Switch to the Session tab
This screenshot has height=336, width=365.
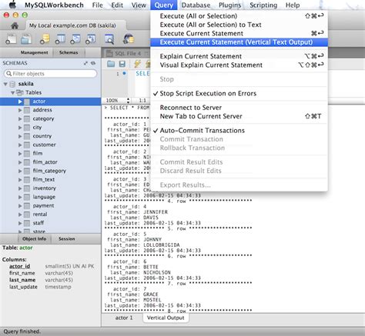pyautogui.click(x=67, y=239)
